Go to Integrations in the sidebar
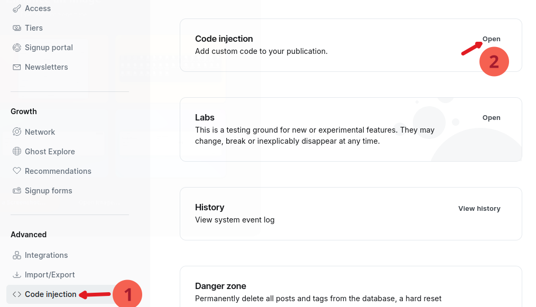The width and height of the screenshot is (536, 307). click(x=46, y=255)
